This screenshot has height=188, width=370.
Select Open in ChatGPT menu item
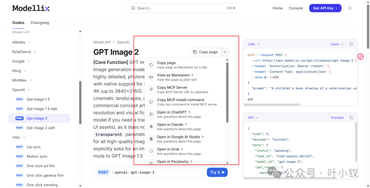pos(185,114)
